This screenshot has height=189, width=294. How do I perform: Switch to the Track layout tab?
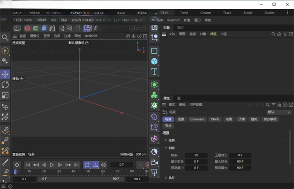coord(227,13)
